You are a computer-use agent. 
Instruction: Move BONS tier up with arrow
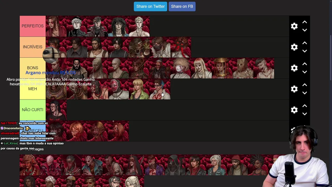pos(305,64)
